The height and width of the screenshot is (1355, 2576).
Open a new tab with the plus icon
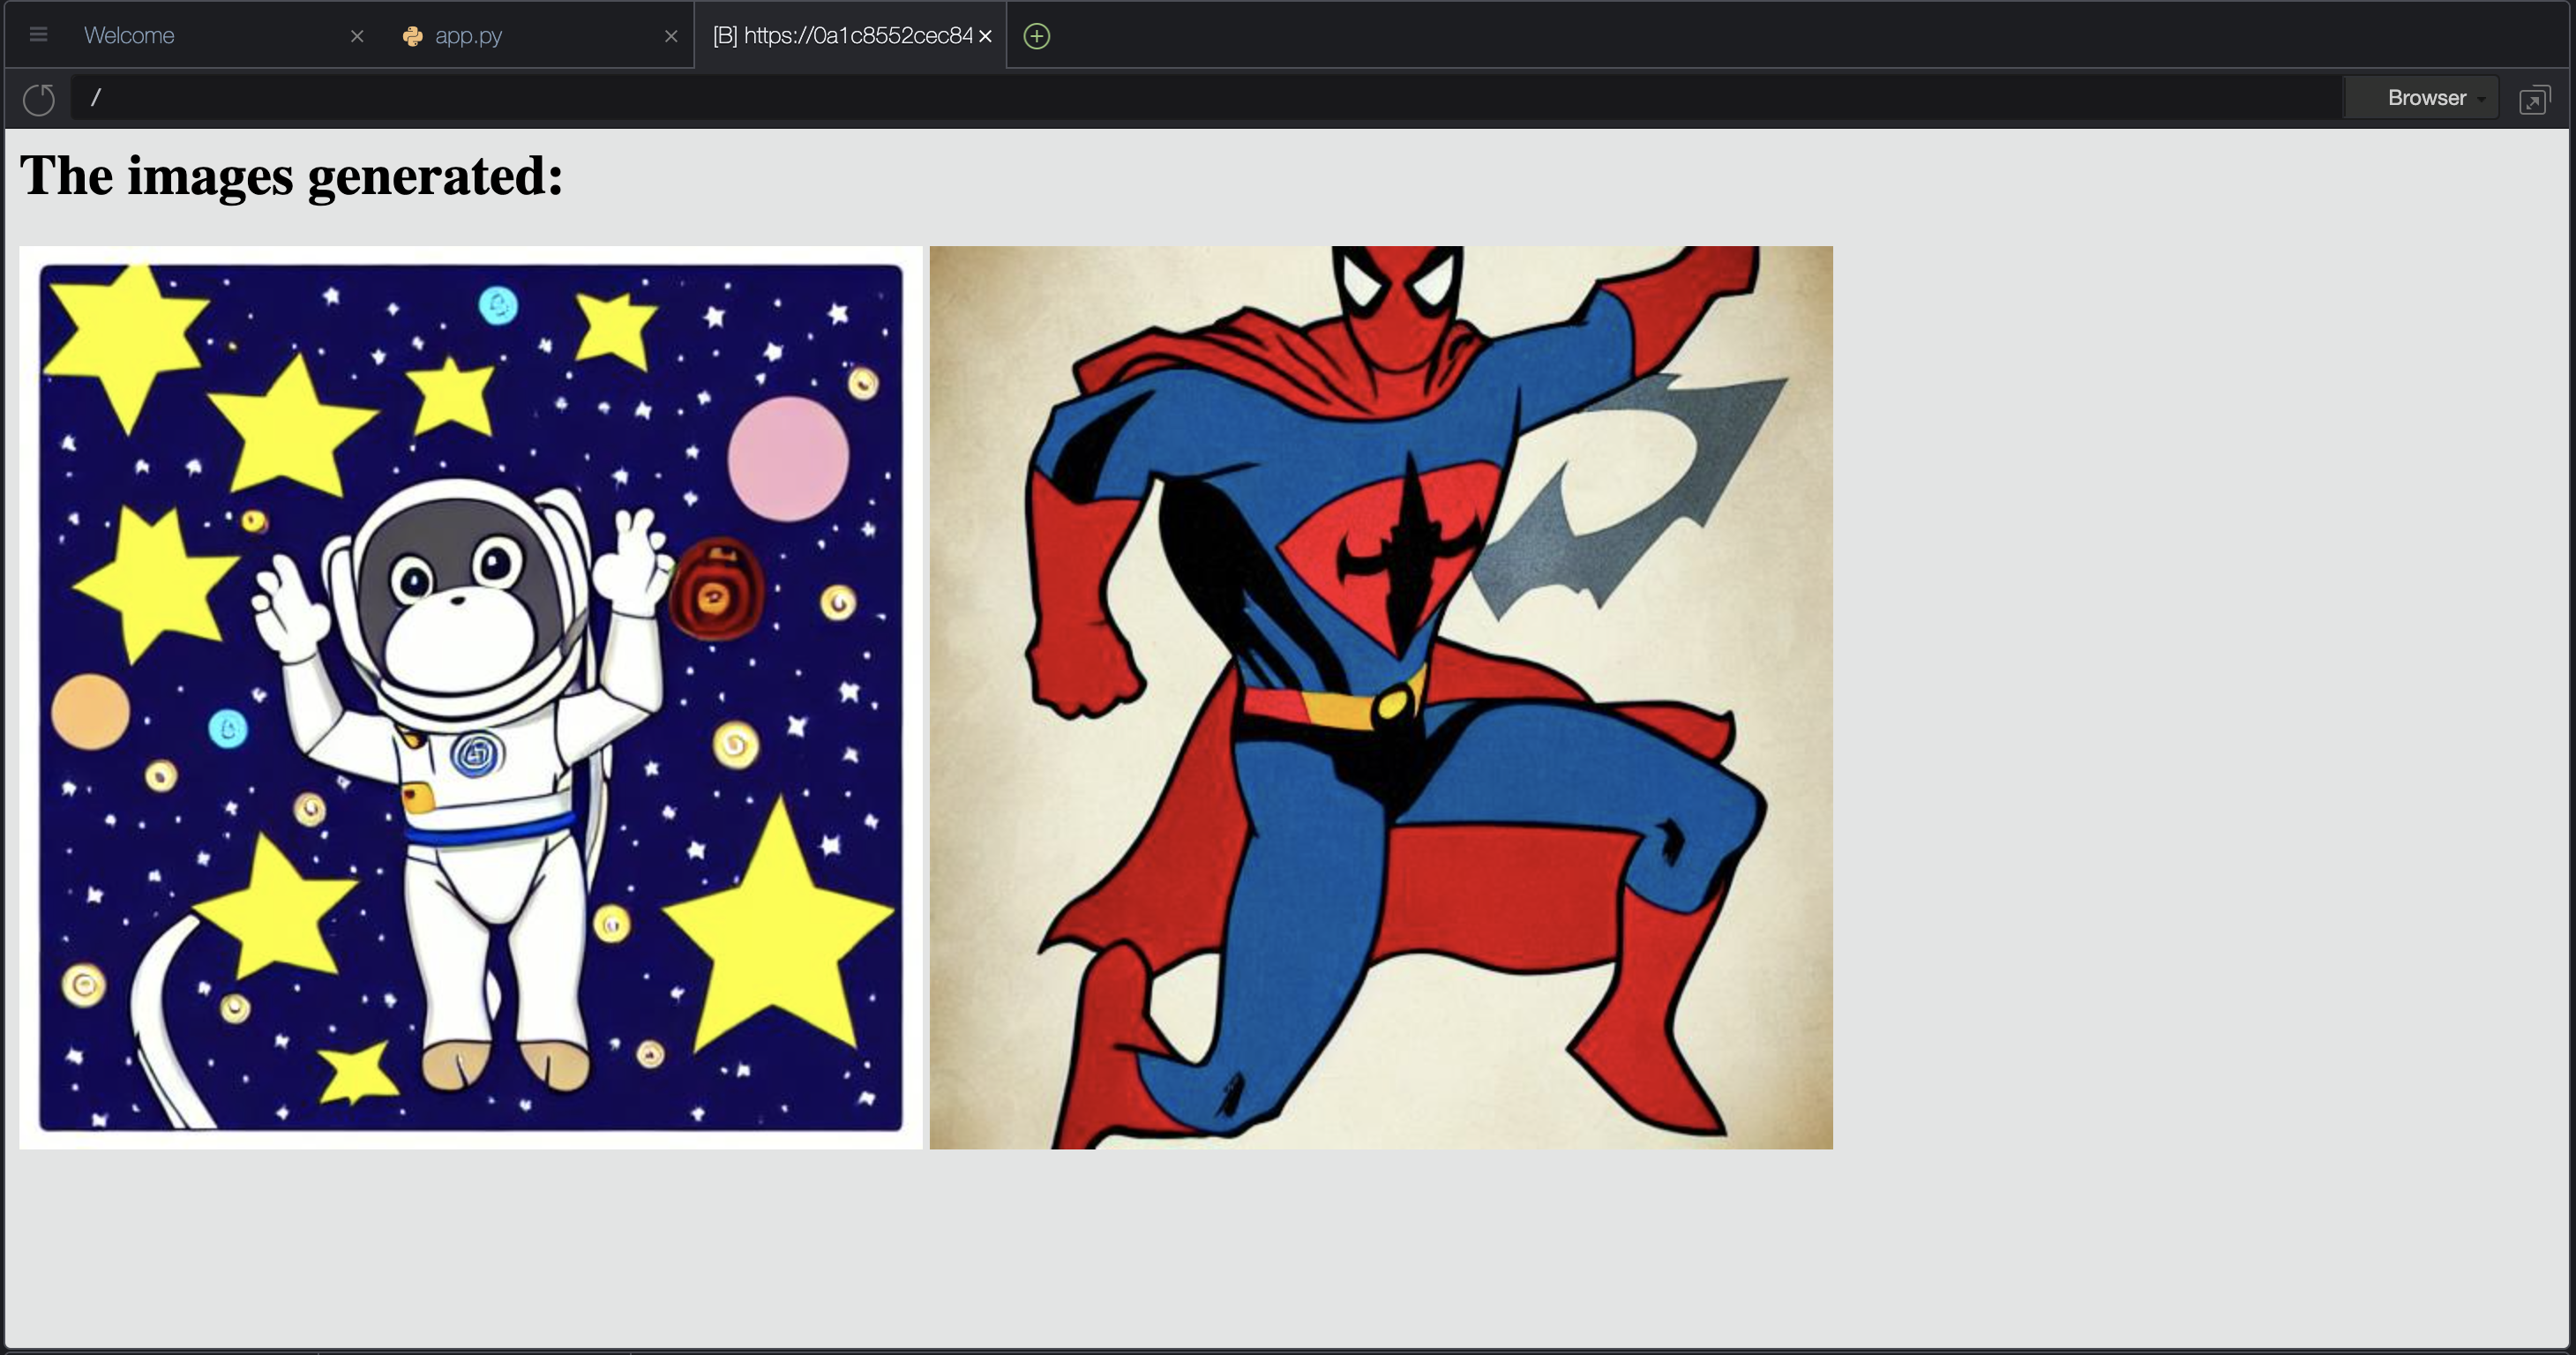pos(1037,36)
